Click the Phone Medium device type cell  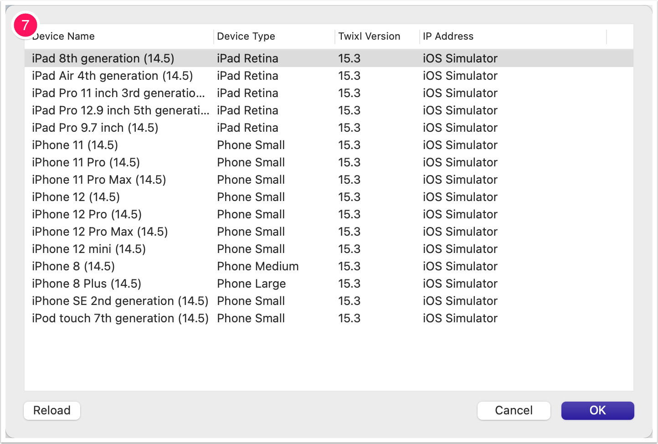click(x=258, y=266)
